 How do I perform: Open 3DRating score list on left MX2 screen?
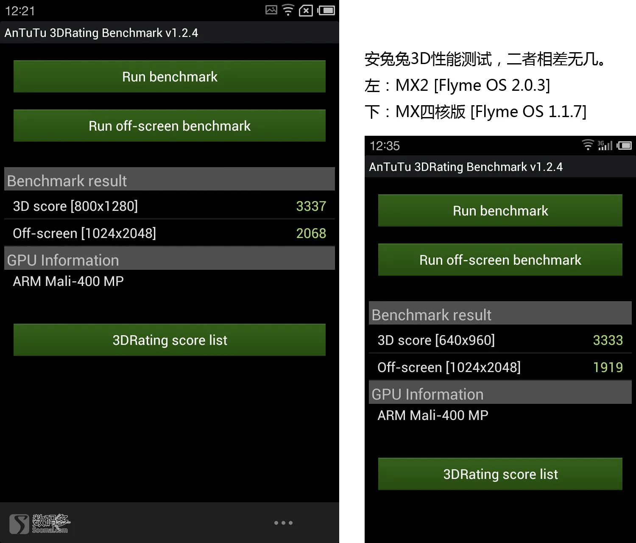170,340
